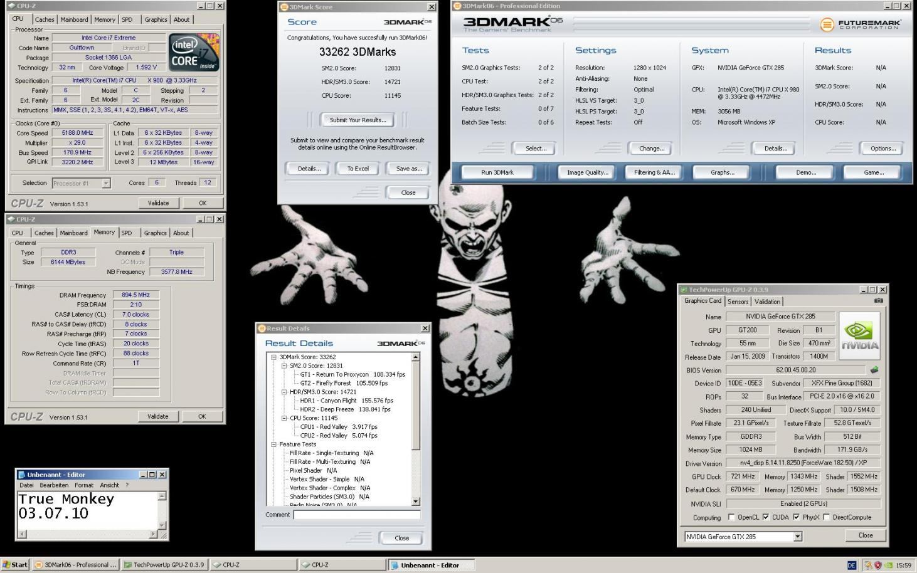Open the Format menu in Editor
This screenshot has height=573, width=917.
(x=84, y=485)
